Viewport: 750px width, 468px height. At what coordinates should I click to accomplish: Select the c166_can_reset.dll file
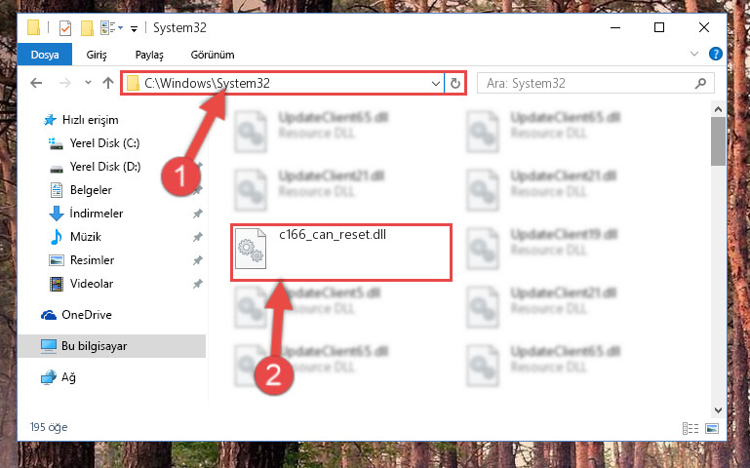pyautogui.click(x=341, y=253)
